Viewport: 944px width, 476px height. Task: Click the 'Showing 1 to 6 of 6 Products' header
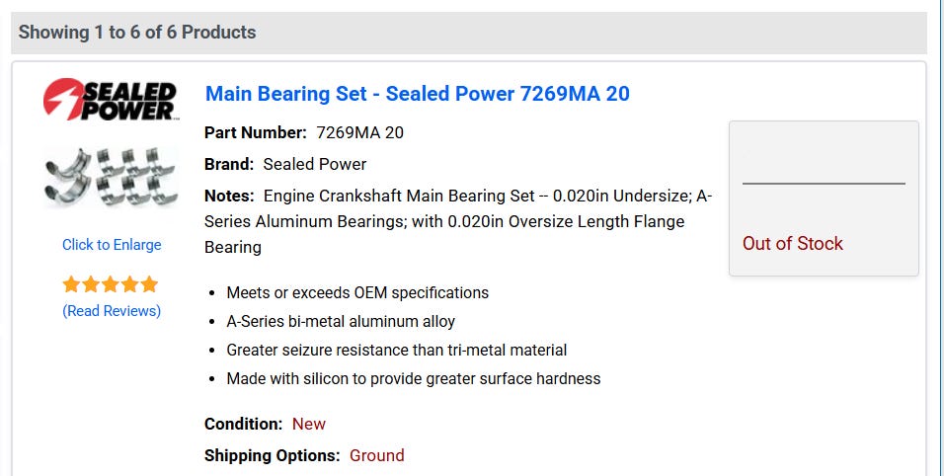point(137,33)
